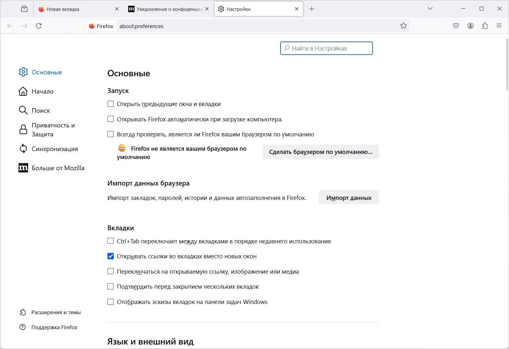509x349 pixels.
Task: Click the vertical page scrollbar
Action: pos(507,64)
